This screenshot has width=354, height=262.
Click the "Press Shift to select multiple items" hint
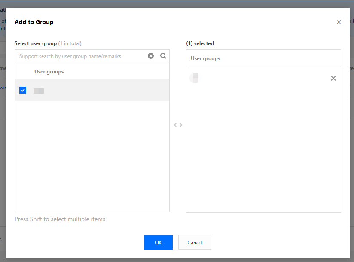pos(60,219)
